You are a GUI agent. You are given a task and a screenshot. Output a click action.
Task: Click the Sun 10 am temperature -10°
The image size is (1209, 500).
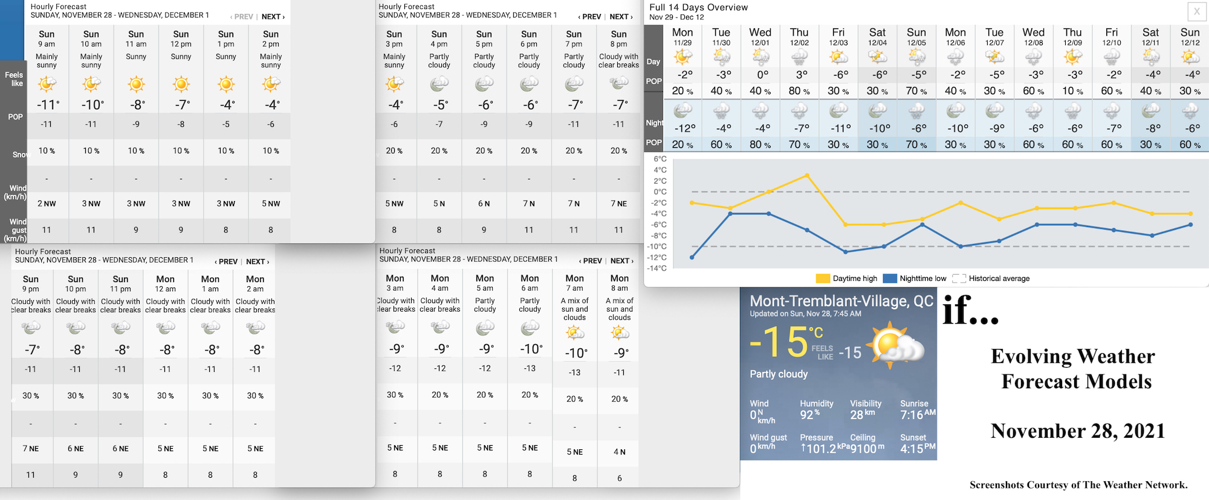(92, 104)
